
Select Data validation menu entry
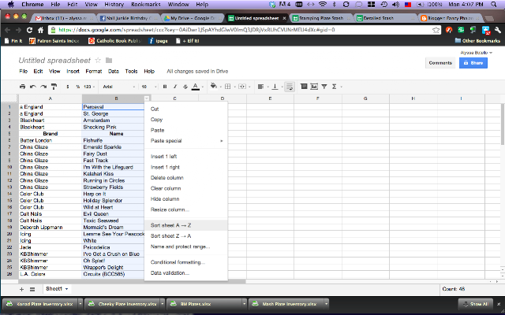click(186, 273)
